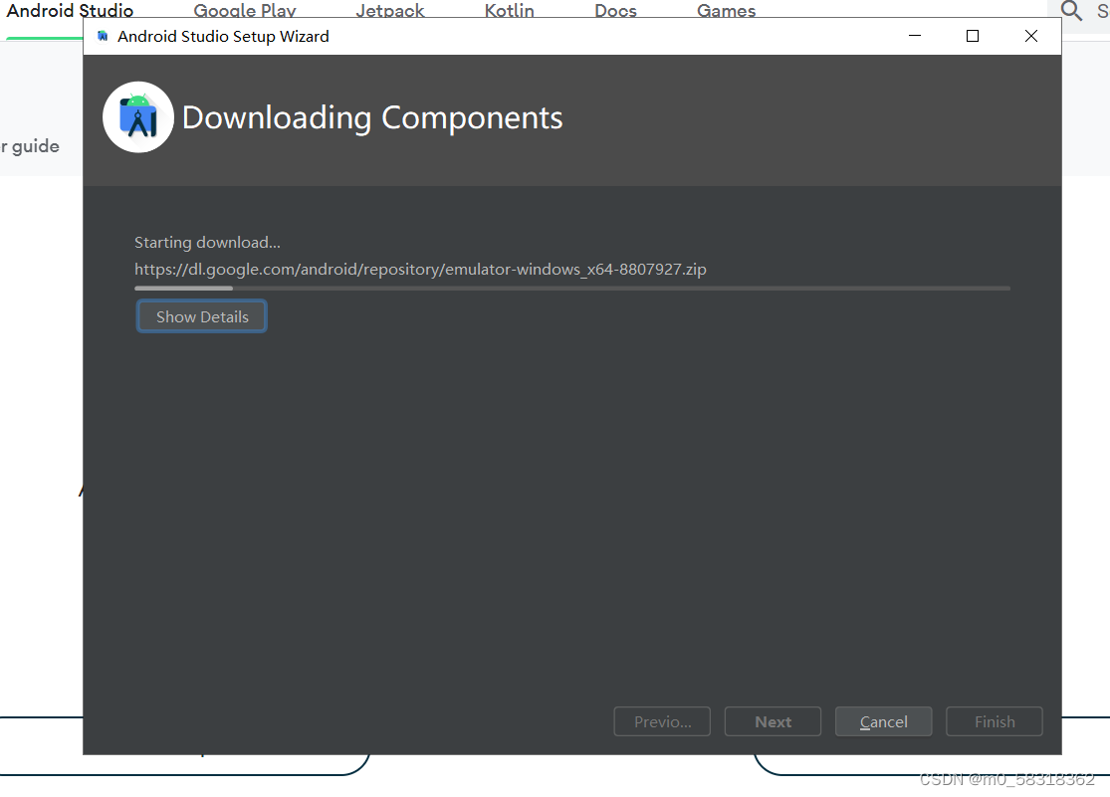The width and height of the screenshot is (1110, 797).
Task: Close the Setup Wizard window
Action: click(1031, 36)
